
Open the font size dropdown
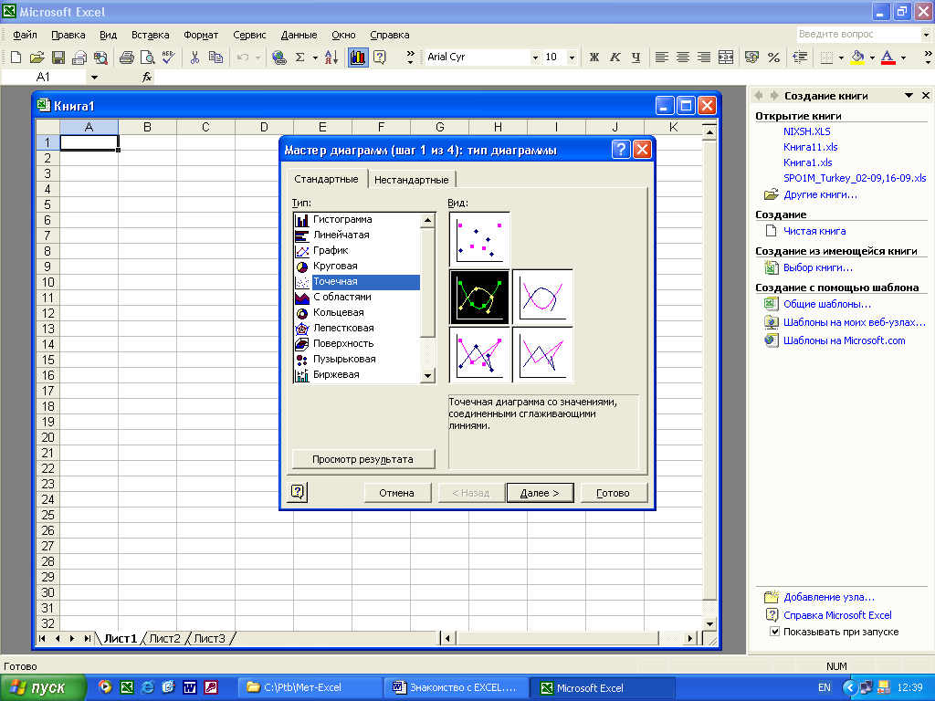572,58
